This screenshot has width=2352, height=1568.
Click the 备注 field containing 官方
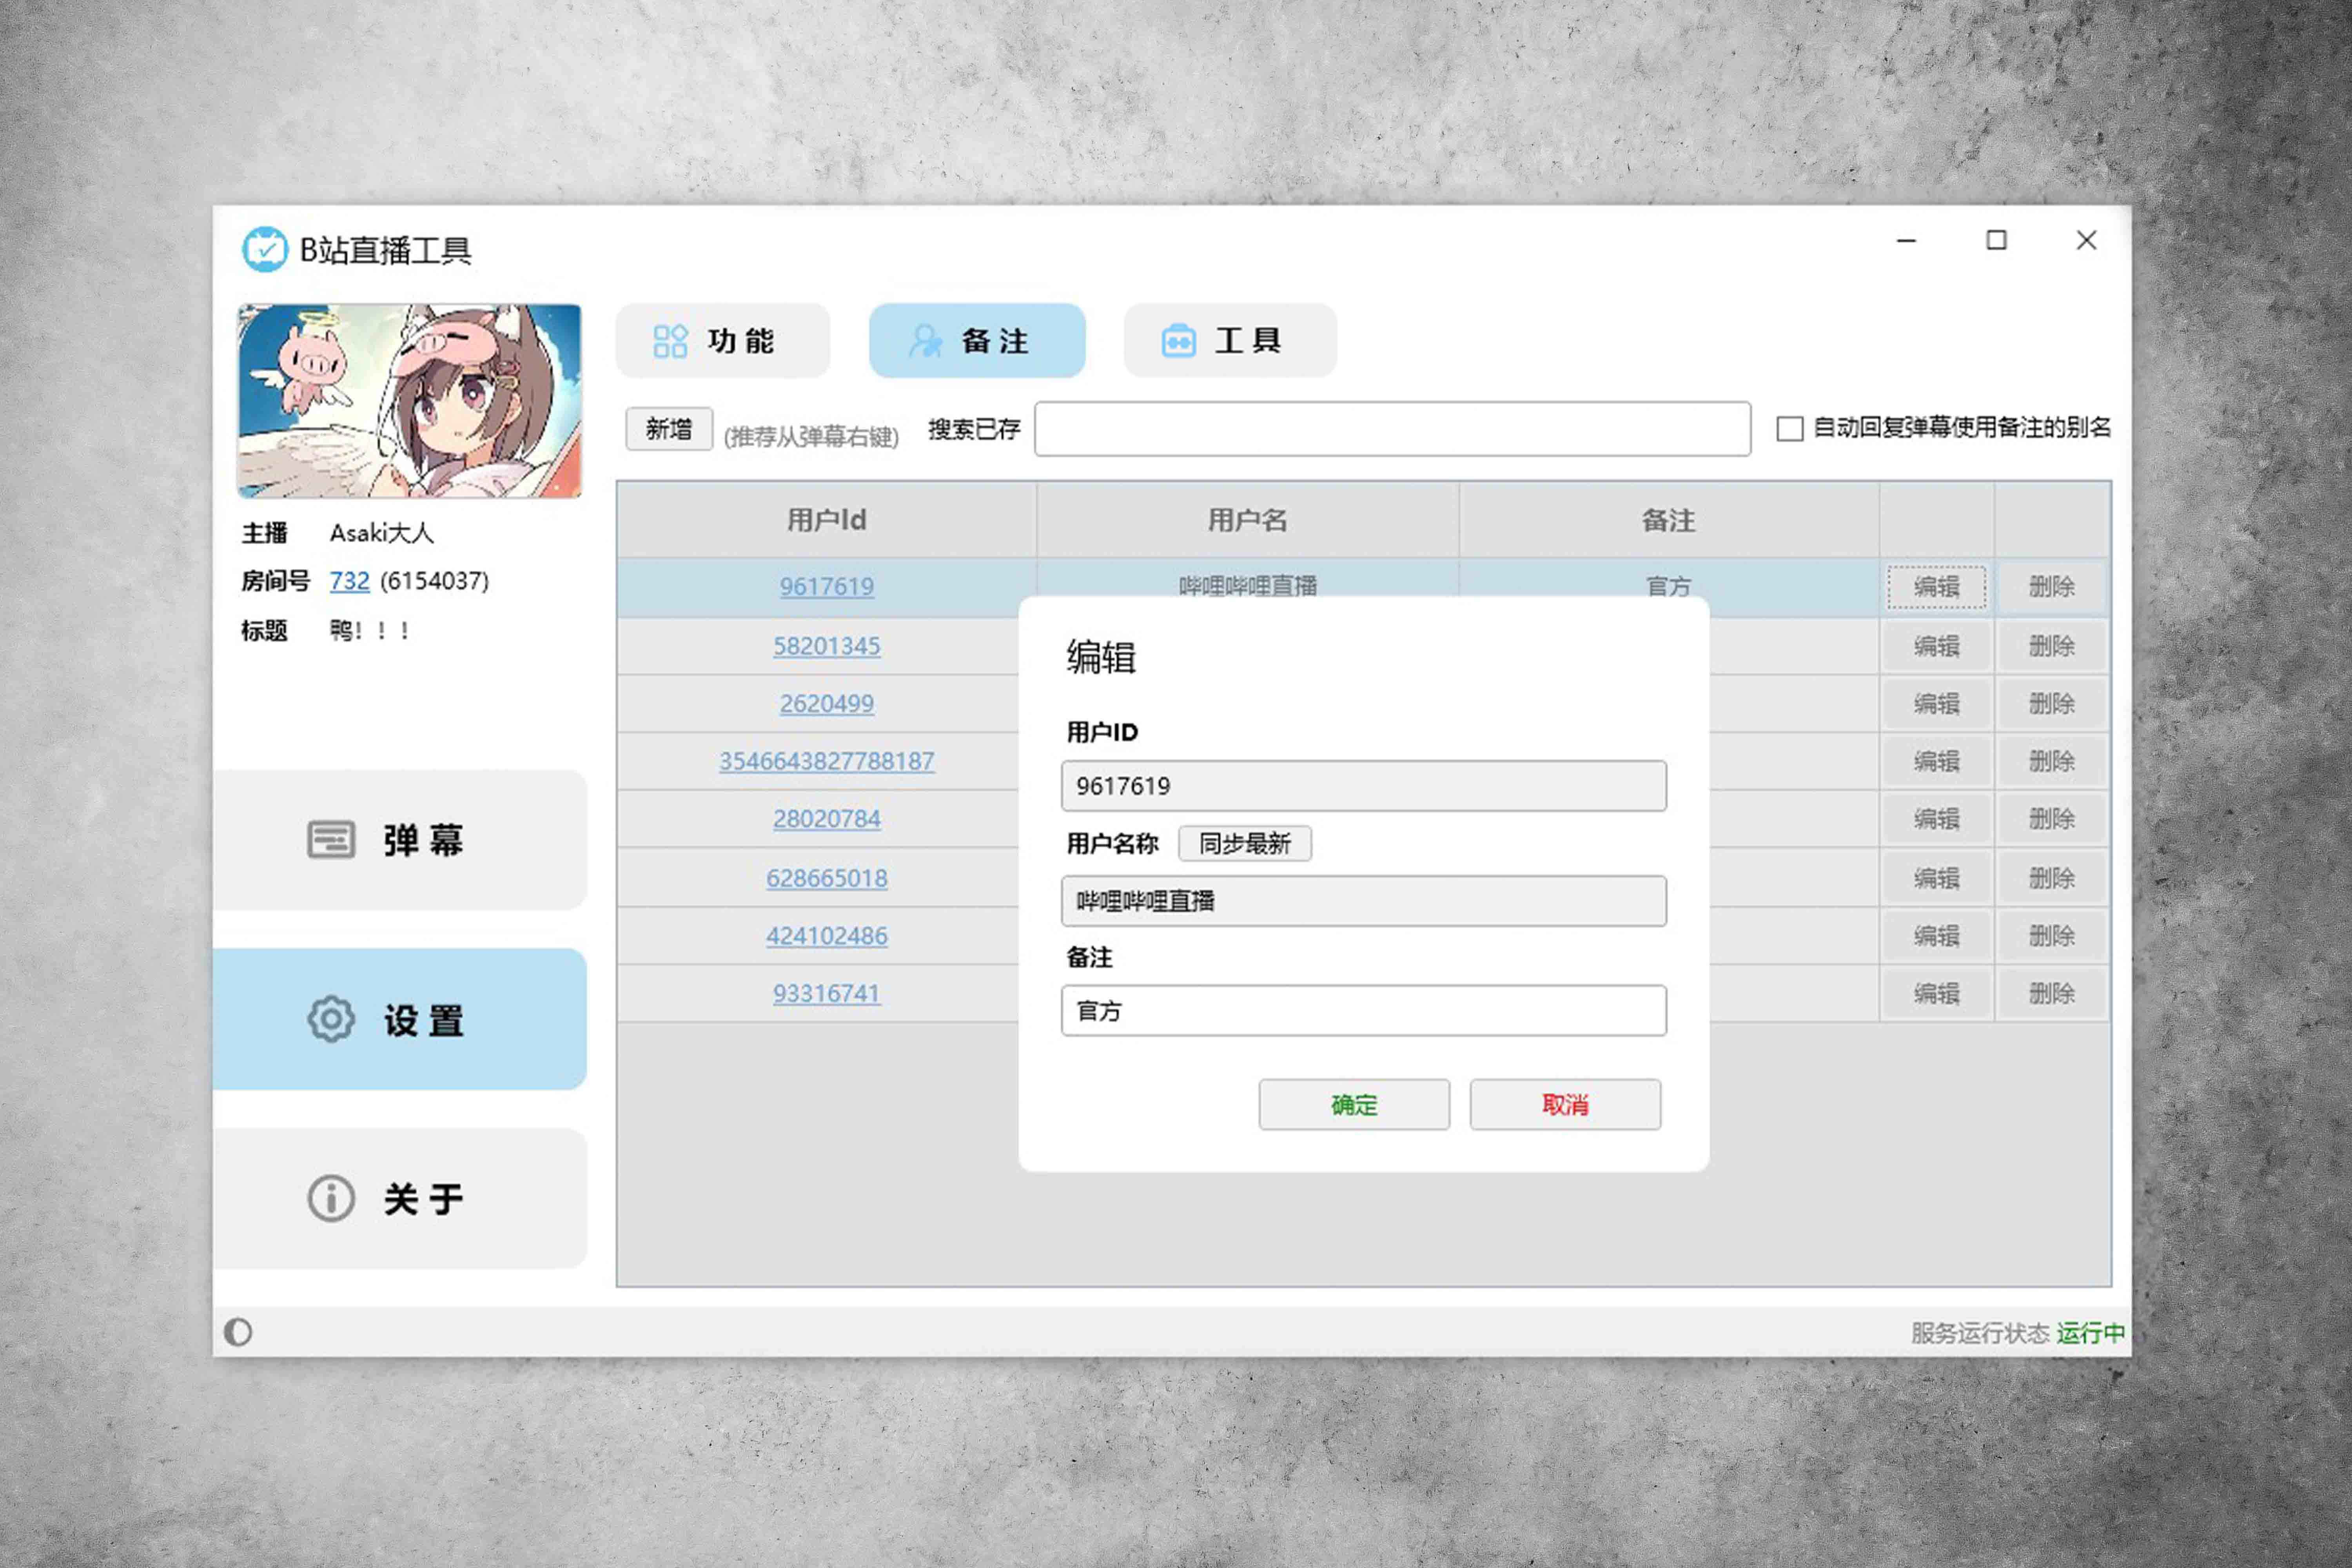[1364, 1011]
